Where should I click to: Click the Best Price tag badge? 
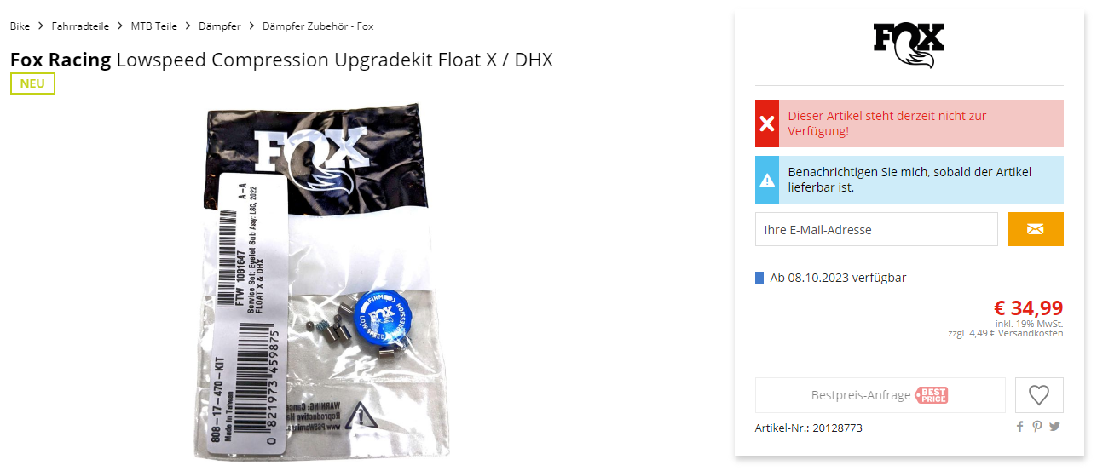[932, 395]
